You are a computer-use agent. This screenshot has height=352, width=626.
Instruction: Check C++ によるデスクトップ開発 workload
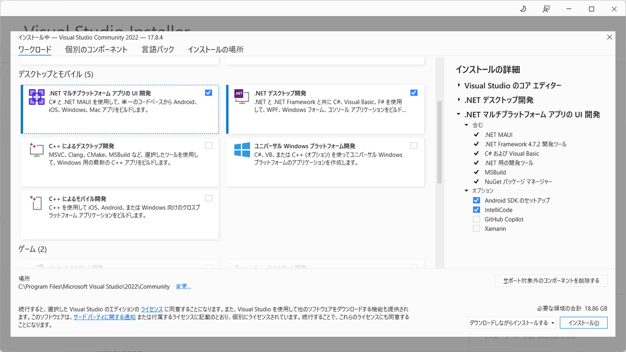pyautogui.click(x=209, y=145)
